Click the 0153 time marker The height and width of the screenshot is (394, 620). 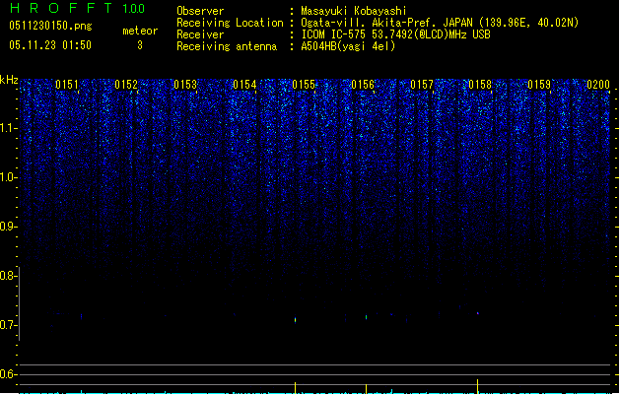(185, 85)
